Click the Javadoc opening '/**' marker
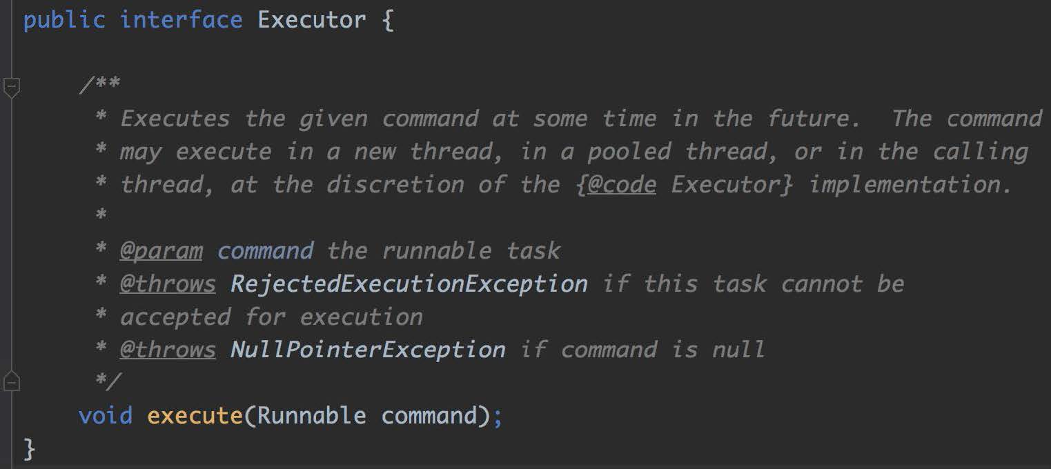 pyautogui.click(x=99, y=86)
